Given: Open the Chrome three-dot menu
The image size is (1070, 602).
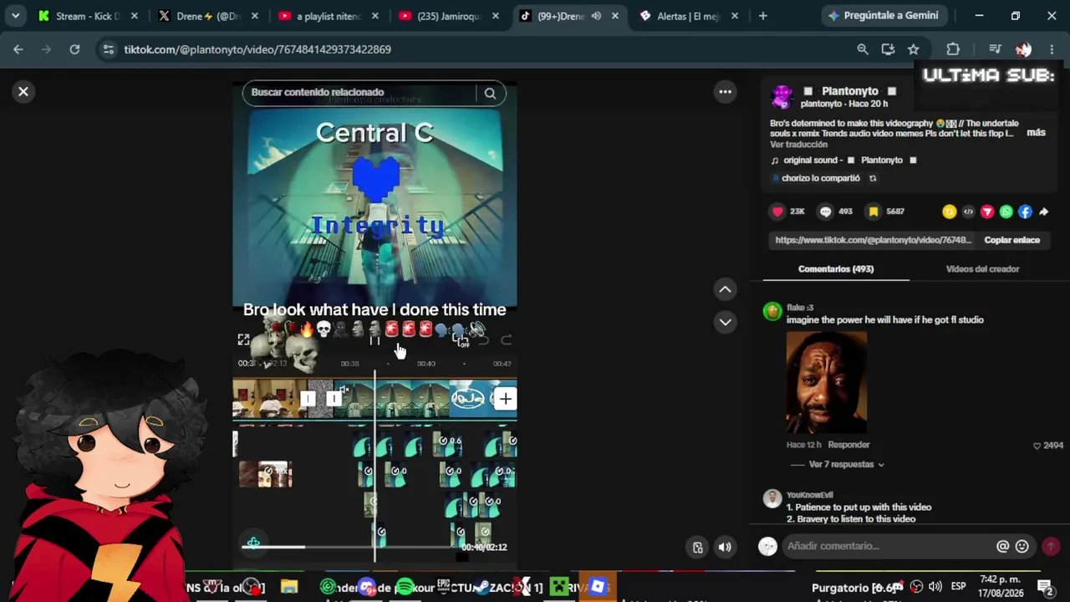Looking at the screenshot, I should (x=1052, y=49).
